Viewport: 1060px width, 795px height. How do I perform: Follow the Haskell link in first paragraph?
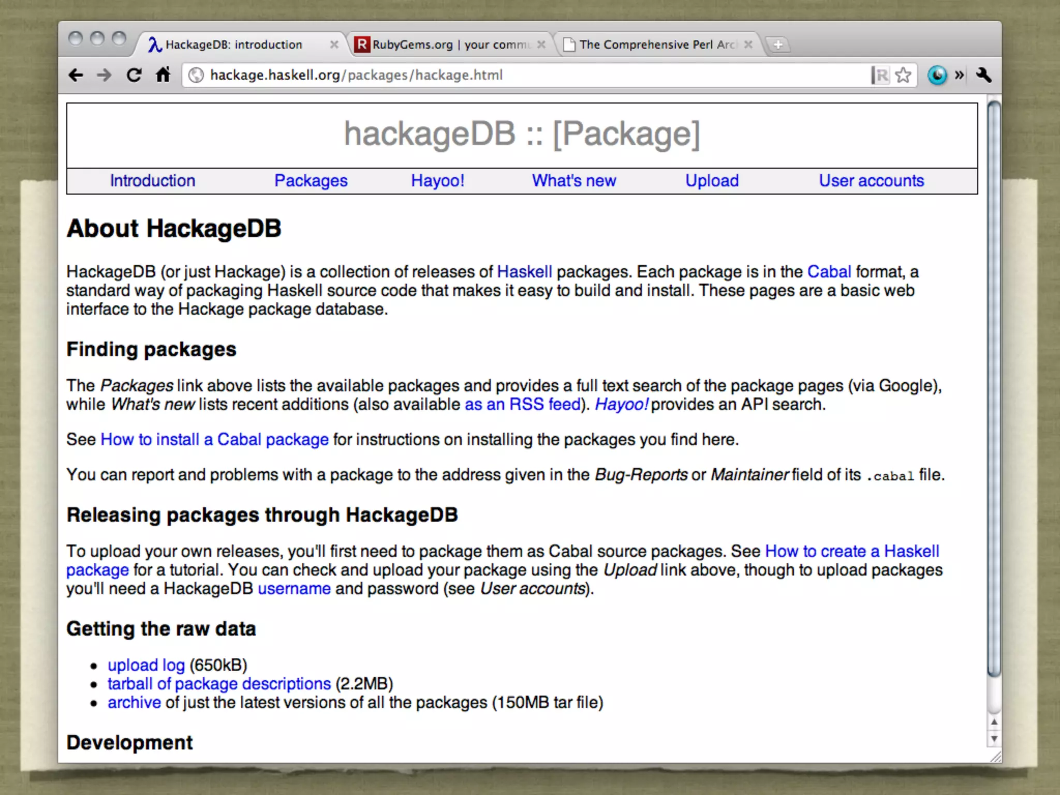pyautogui.click(x=524, y=272)
